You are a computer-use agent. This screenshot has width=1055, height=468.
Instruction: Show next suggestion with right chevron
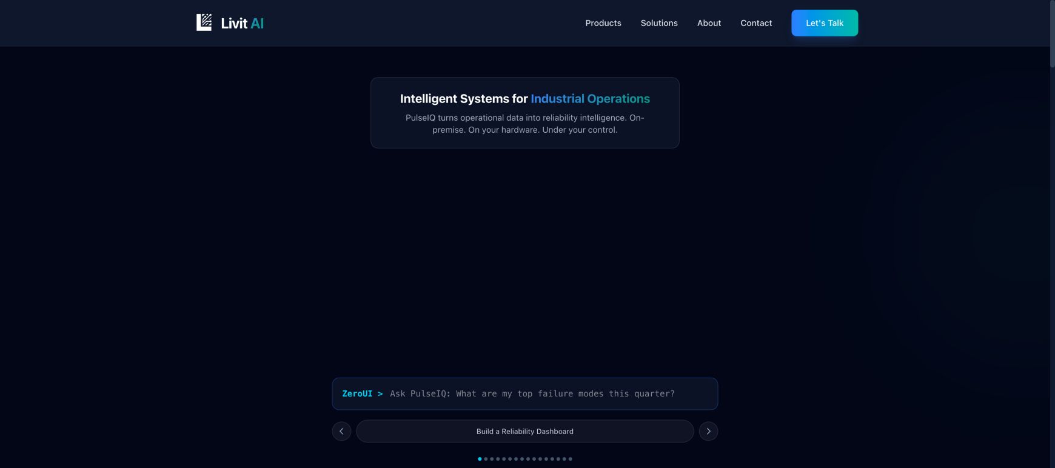[708, 431]
